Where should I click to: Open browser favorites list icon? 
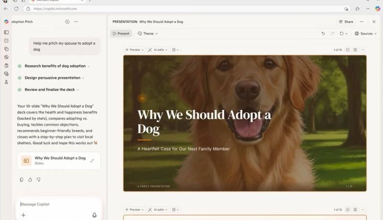(357, 9)
